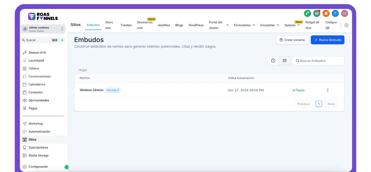Expand the Formularios dropdown
371x172 pixels.
coord(254,25)
